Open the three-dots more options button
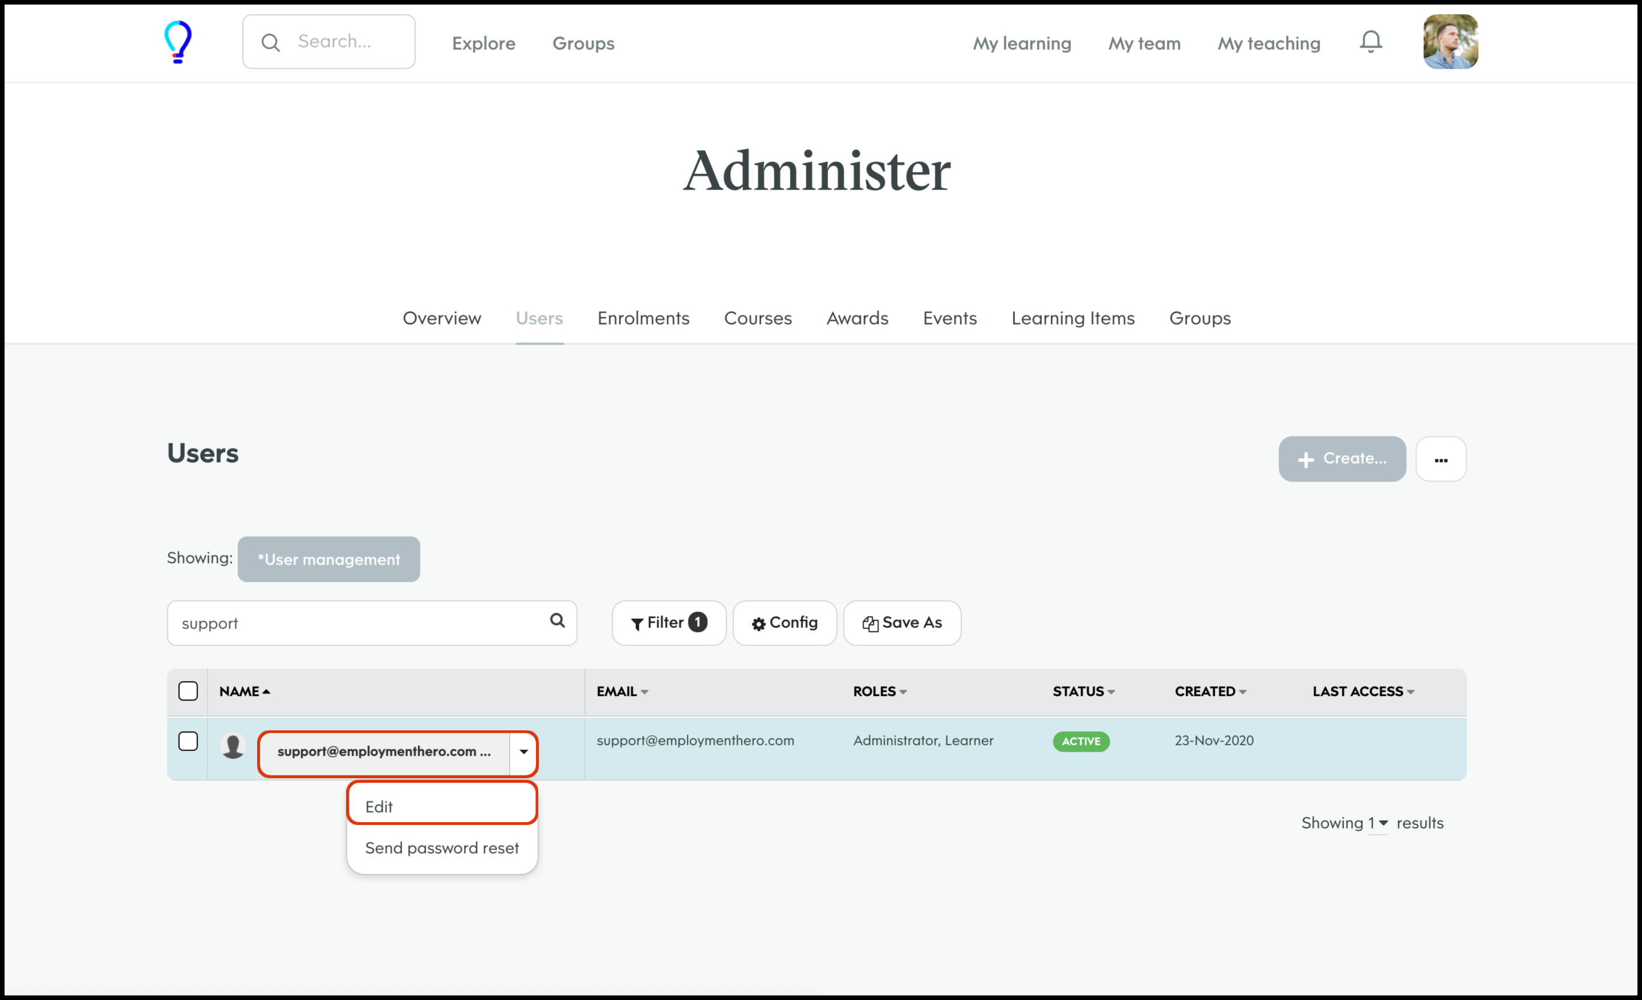Viewport: 1642px width, 1000px height. (x=1441, y=460)
